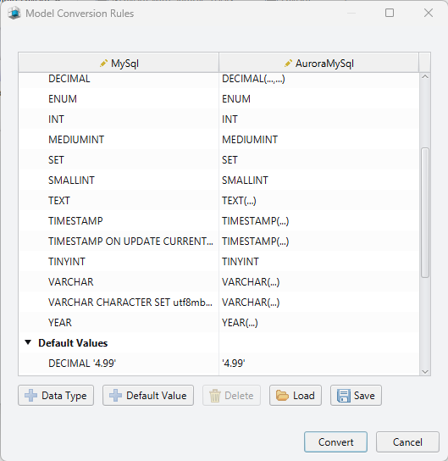Save the conversion rules
The height and width of the screenshot is (461, 448).
pyautogui.click(x=356, y=396)
